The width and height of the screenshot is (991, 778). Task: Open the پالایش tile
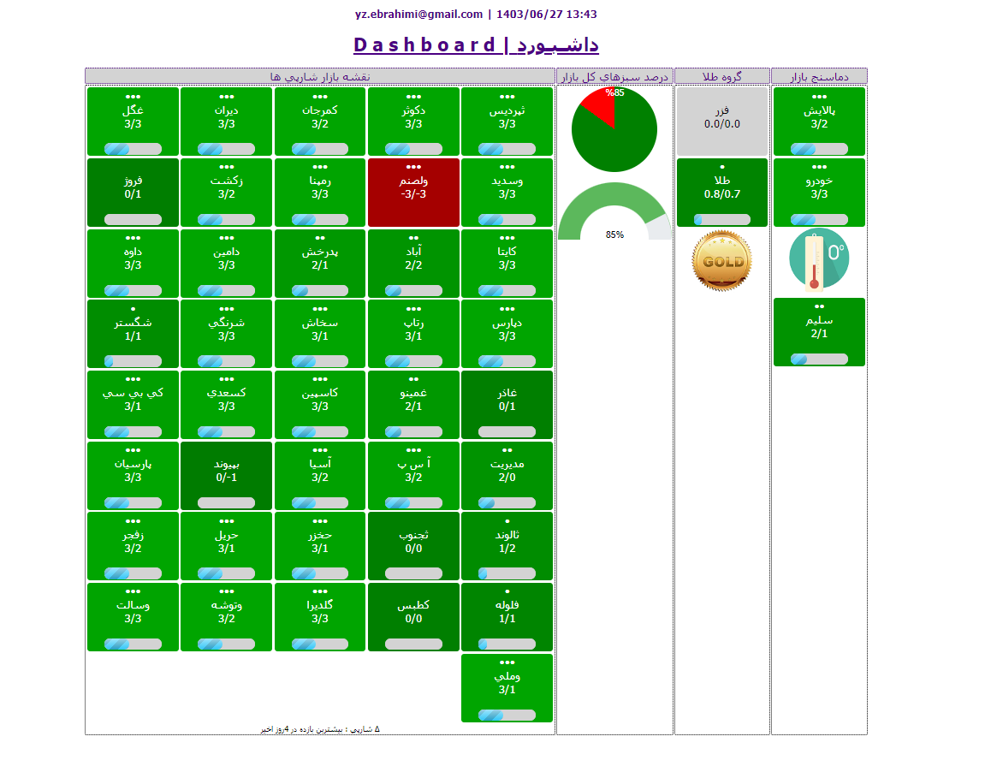[x=819, y=122]
